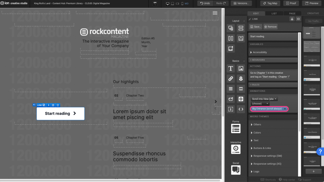This screenshot has width=324, height=182.
Task: Click the Proof button
Action: pos(291,3)
